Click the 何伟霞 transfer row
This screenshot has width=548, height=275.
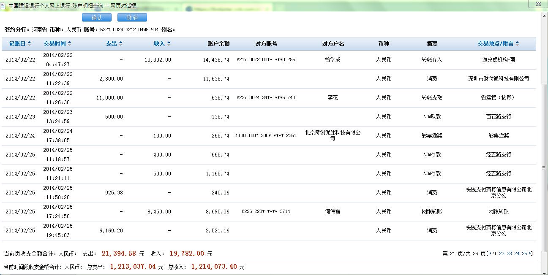pyautogui.click(x=333, y=212)
